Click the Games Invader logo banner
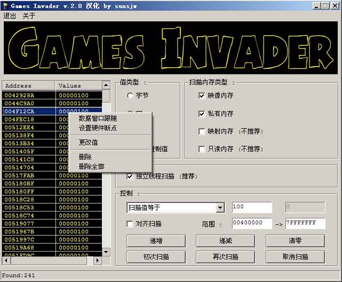 pyautogui.click(x=171, y=48)
